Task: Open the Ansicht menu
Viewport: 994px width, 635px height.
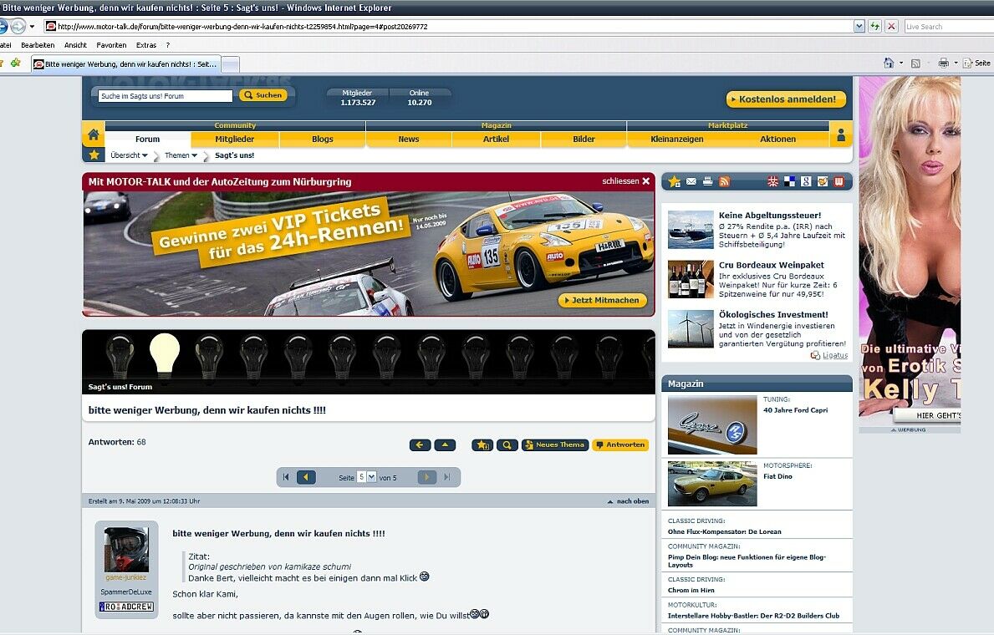Action: tap(75, 45)
